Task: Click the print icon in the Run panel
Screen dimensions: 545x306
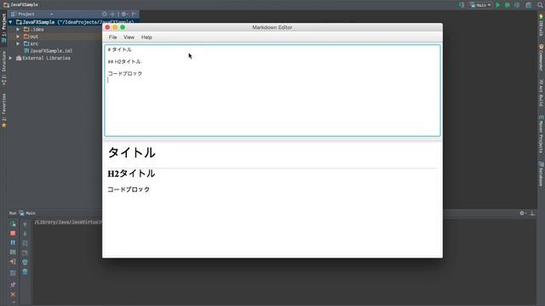Action: click(x=25, y=262)
